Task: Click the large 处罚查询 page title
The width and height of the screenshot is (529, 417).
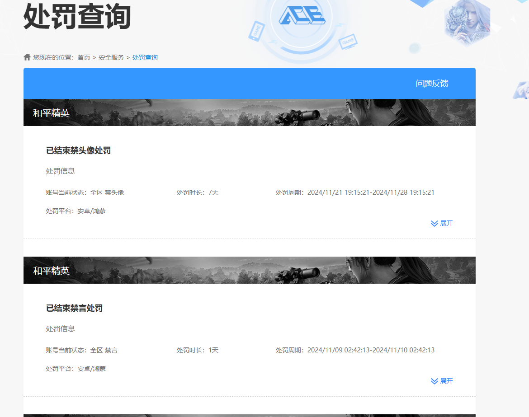Action: pos(77,17)
